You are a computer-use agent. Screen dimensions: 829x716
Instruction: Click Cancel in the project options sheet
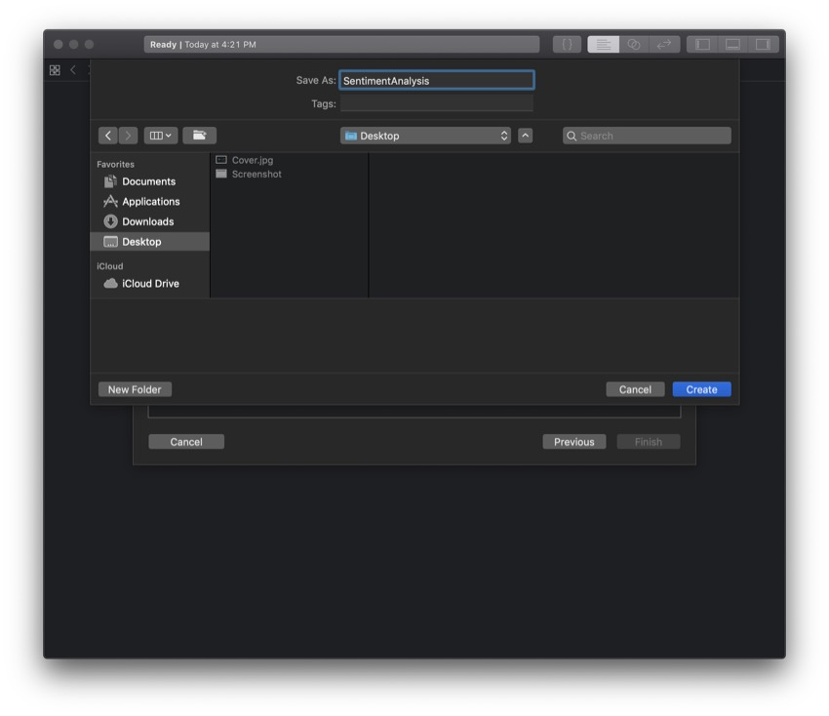186,442
